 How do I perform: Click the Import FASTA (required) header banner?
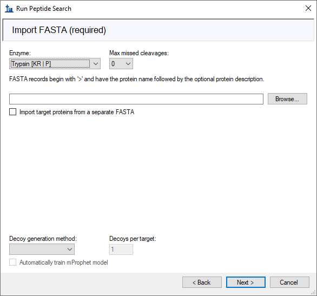pyautogui.click(x=159, y=30)
